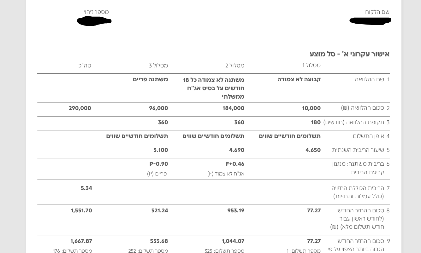Select the מסלול 3 column header
The width and height of the screenshot is (421, 253).
coord(158,66)
